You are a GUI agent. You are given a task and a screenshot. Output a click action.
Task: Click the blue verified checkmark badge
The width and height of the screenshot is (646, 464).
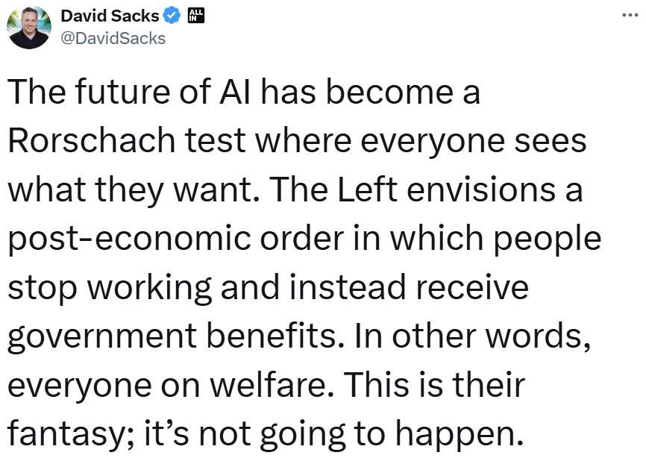click(172, 16)
